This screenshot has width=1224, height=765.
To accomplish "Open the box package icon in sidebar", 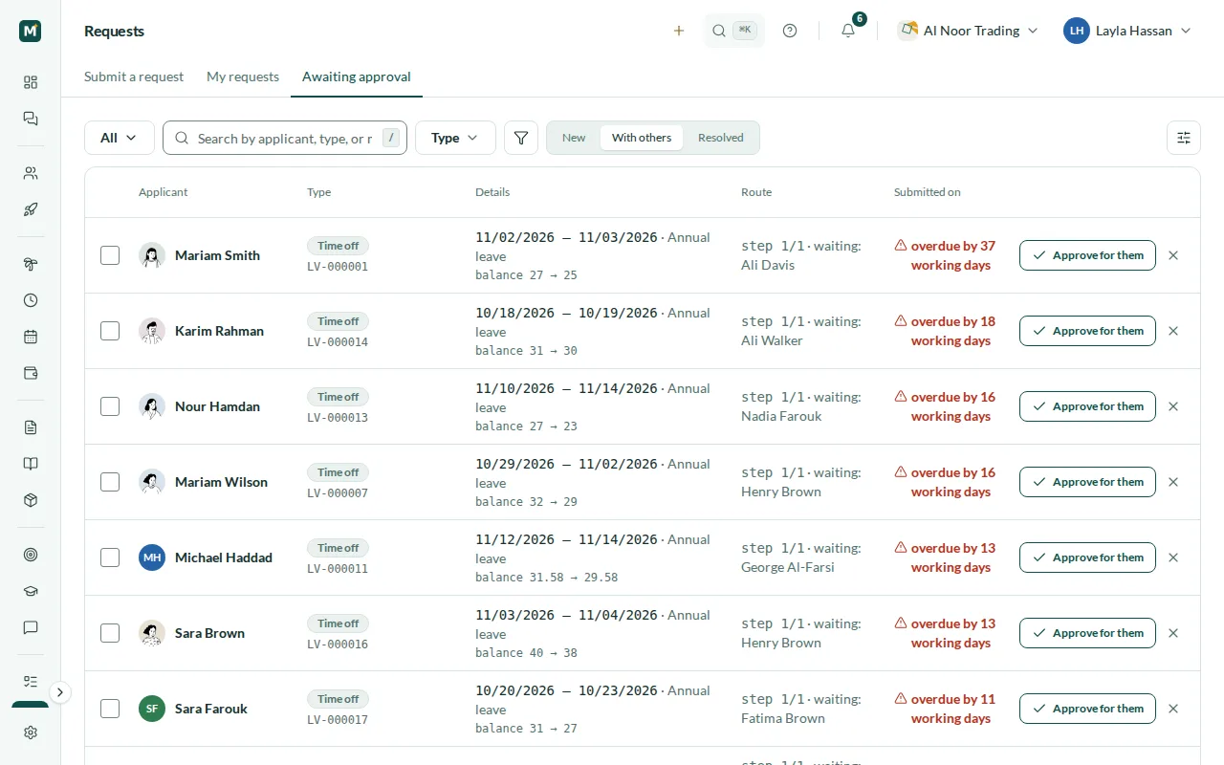I will pos(31,500).
